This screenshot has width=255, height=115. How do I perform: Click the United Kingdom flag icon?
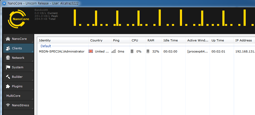click(x=91, y=51)
